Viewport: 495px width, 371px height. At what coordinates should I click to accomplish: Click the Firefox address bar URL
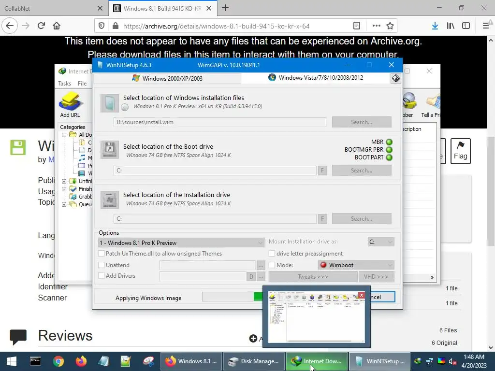coord(216,26)
